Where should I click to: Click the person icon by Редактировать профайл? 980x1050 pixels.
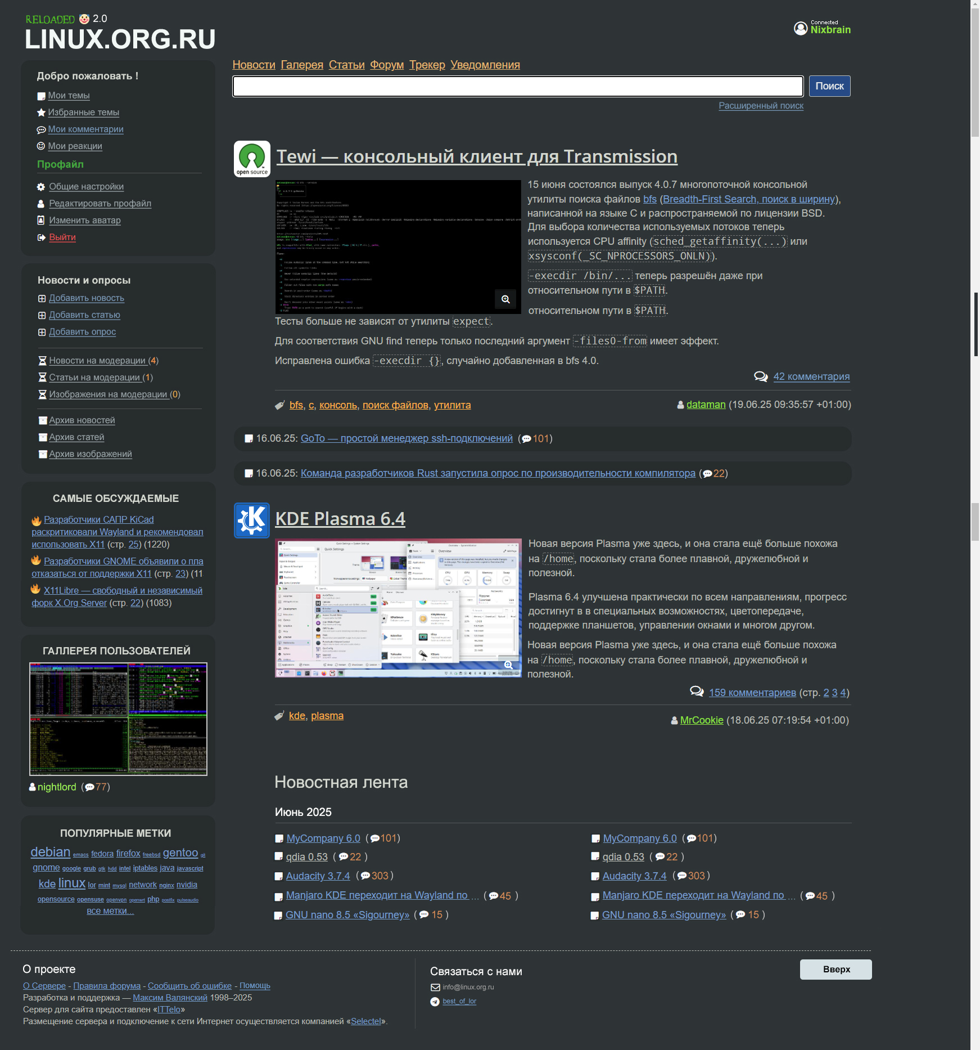pos(41,204)
